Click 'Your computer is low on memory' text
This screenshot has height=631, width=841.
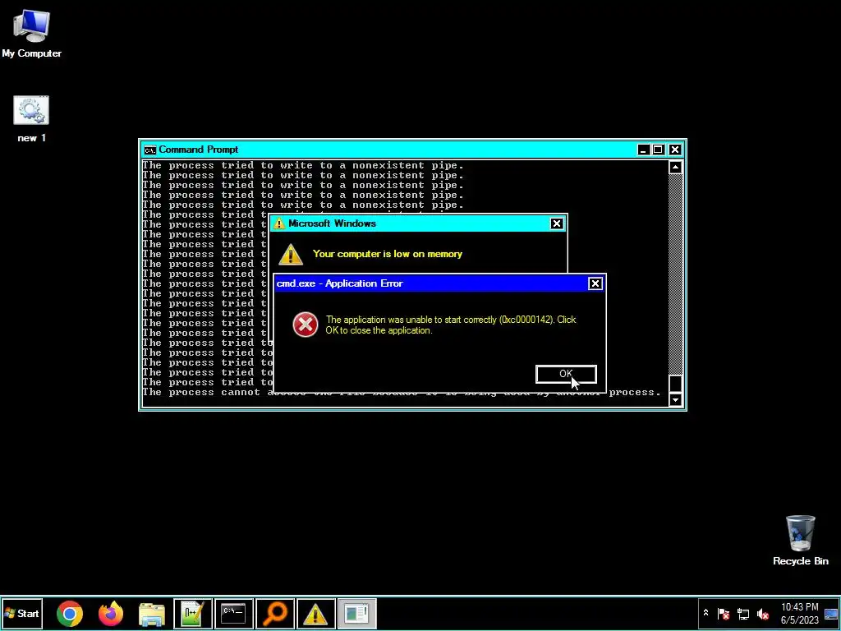(x=388, y=254)
